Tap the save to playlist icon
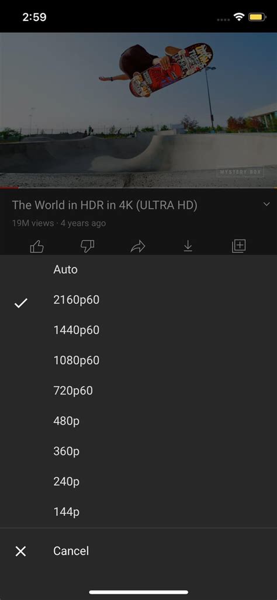277x600 pixels. 239,246
